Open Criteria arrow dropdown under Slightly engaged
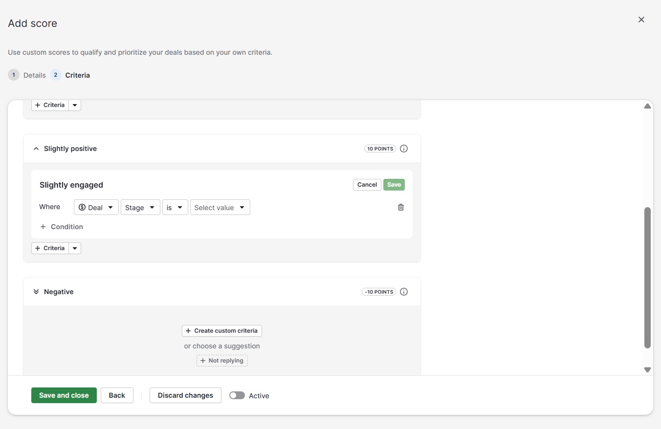This screenshot has height=429, width=661. [x=75, y=248]
